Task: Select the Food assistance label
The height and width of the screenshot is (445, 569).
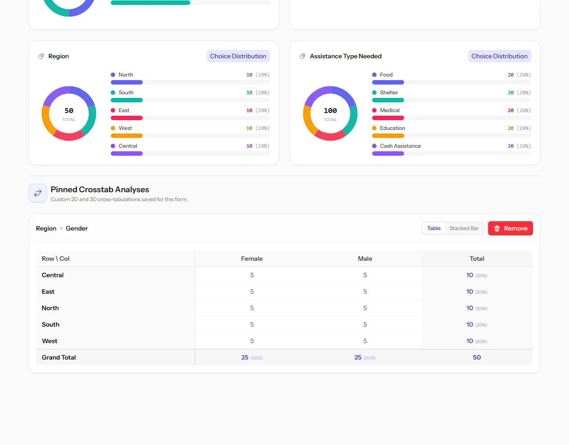Action: point(386,75)
